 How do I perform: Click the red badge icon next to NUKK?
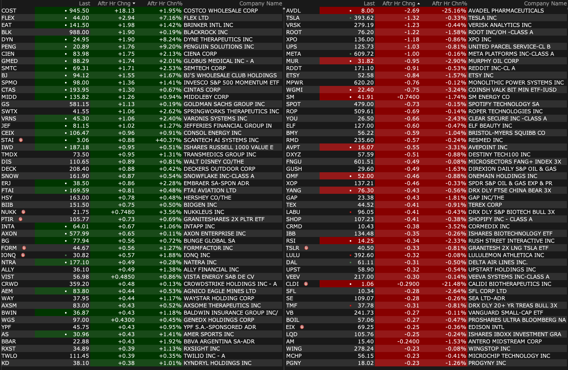[x=23, y=212]
